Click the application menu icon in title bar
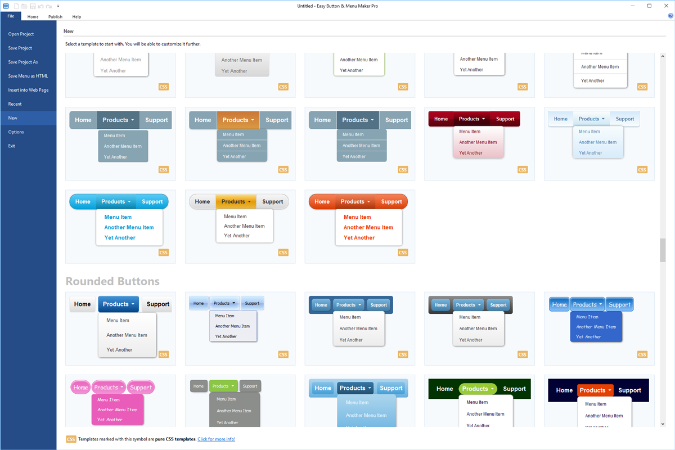Image resolution: width=675 pixels, height=450 pixels. click(6, 6)
